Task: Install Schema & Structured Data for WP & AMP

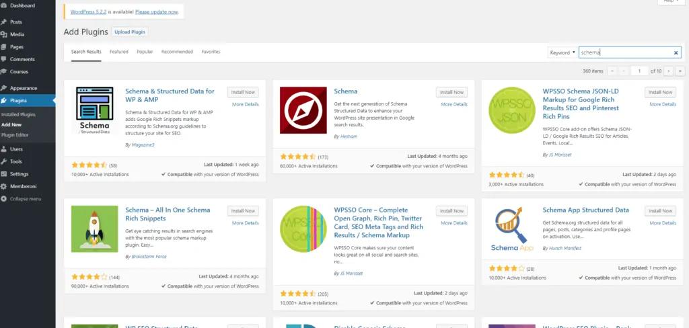Action: pos(243,92)
